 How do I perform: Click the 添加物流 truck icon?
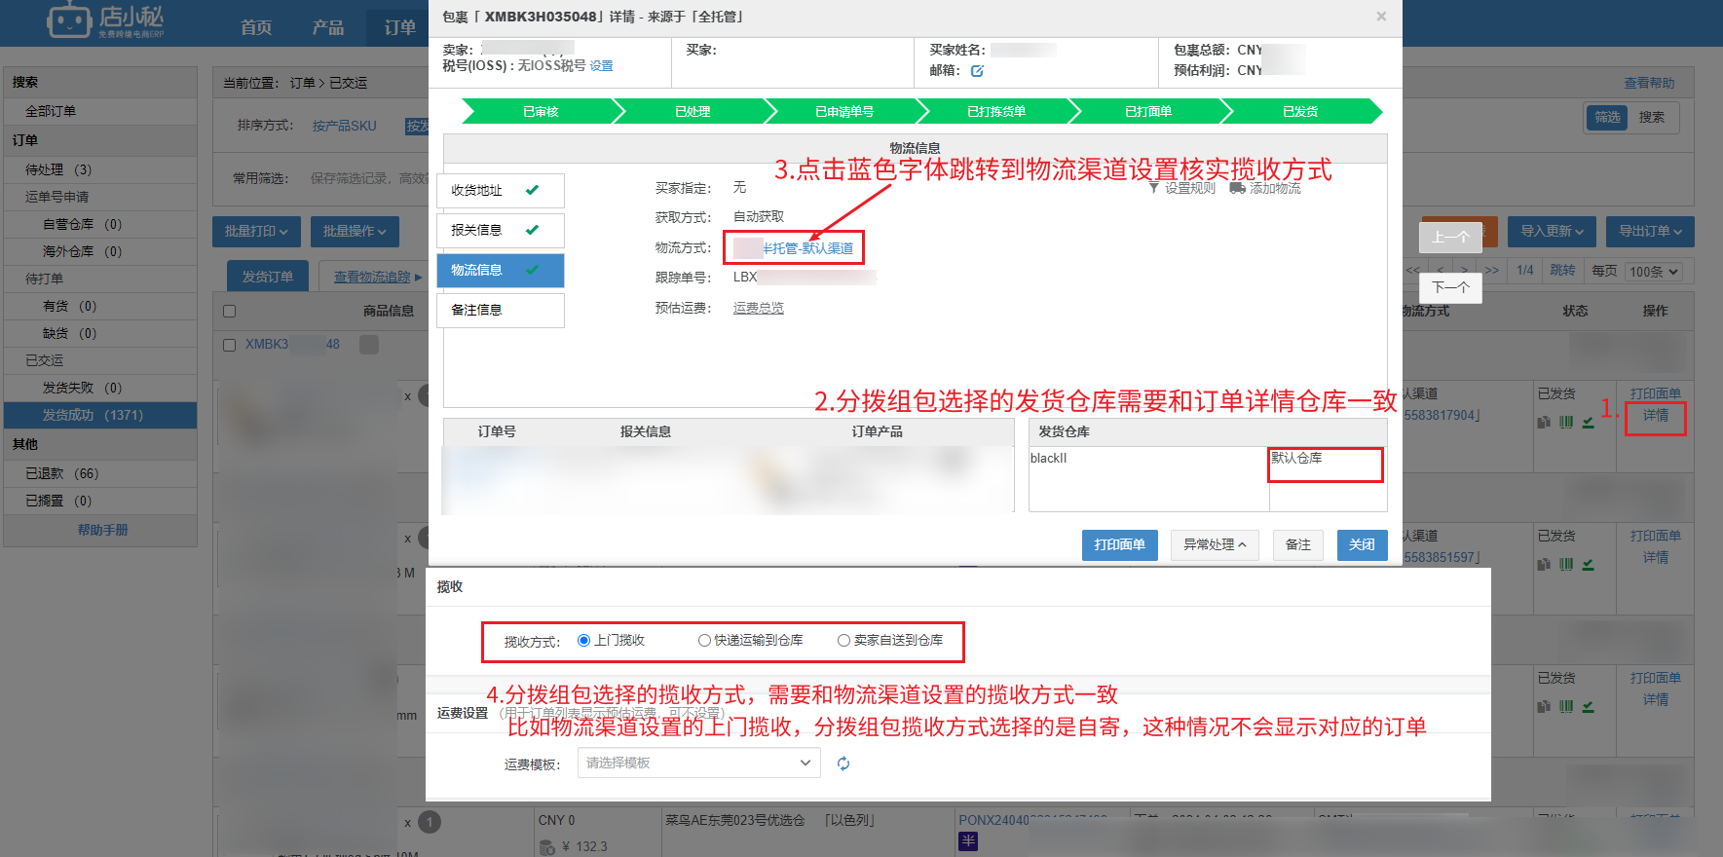(1237, 188)
